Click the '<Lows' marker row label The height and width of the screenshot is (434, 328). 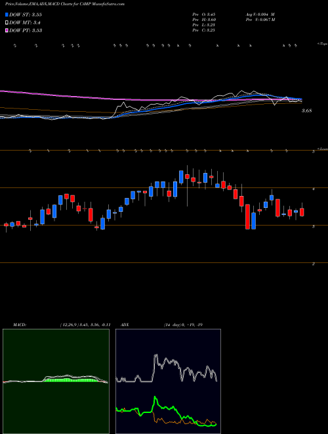pos(323,149)
